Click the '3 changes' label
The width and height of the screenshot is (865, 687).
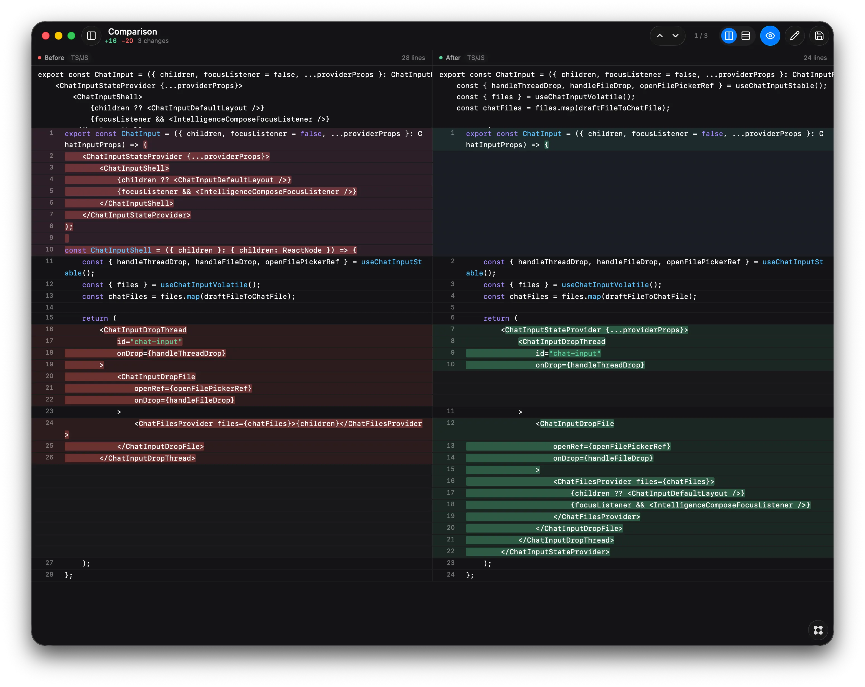(x=153, y=41)
